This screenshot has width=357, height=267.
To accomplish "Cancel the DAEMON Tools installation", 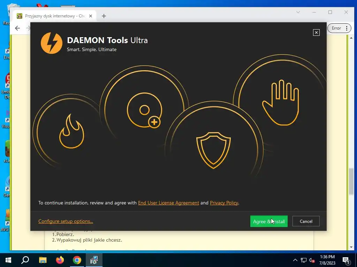I will [306, 221].
